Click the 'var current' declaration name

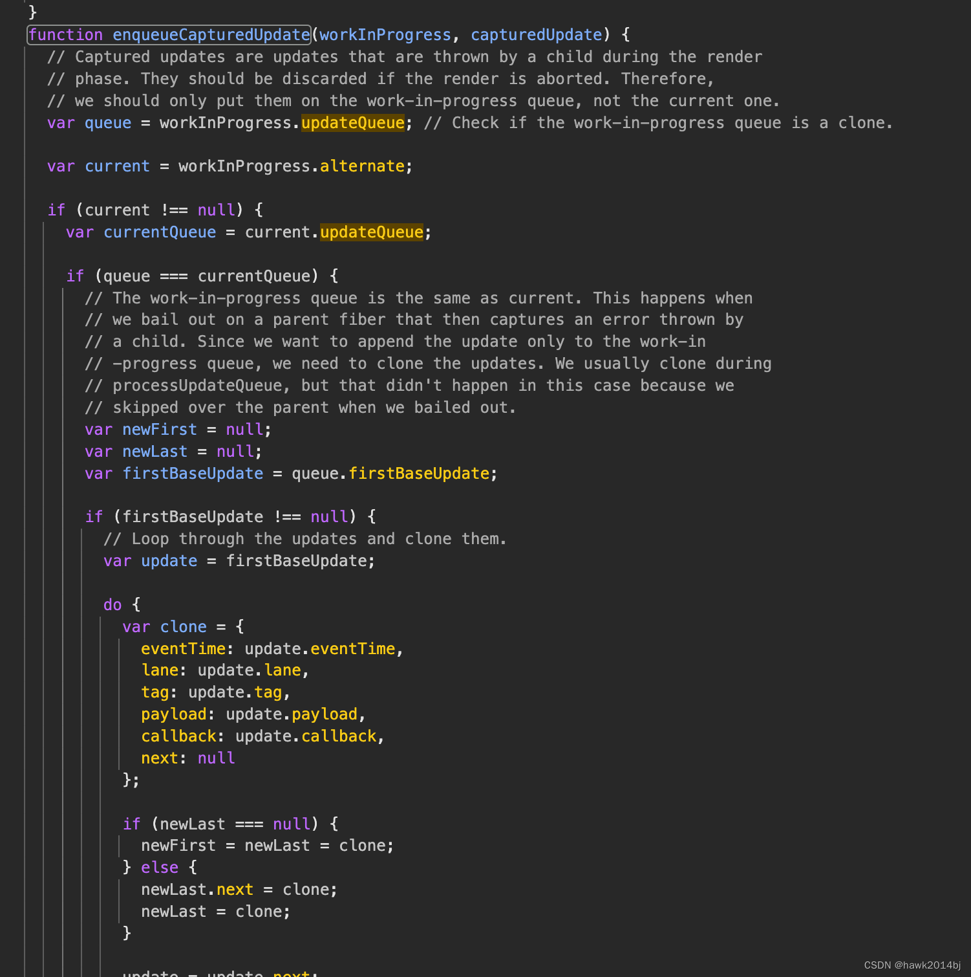pyautogui.click(x=118, y=166)
